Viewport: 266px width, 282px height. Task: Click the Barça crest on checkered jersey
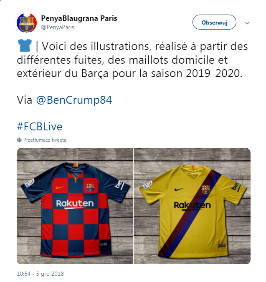click(90, 187)
